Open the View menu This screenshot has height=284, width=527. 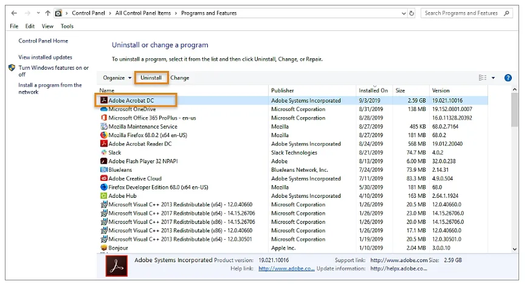click(47, 26)
